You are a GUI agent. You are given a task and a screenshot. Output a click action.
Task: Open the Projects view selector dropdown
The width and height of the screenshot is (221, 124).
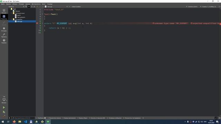pos(16,7)
